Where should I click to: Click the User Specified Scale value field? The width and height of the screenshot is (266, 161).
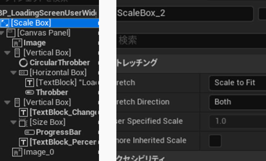pyautogui.click(x=238, y=121)
